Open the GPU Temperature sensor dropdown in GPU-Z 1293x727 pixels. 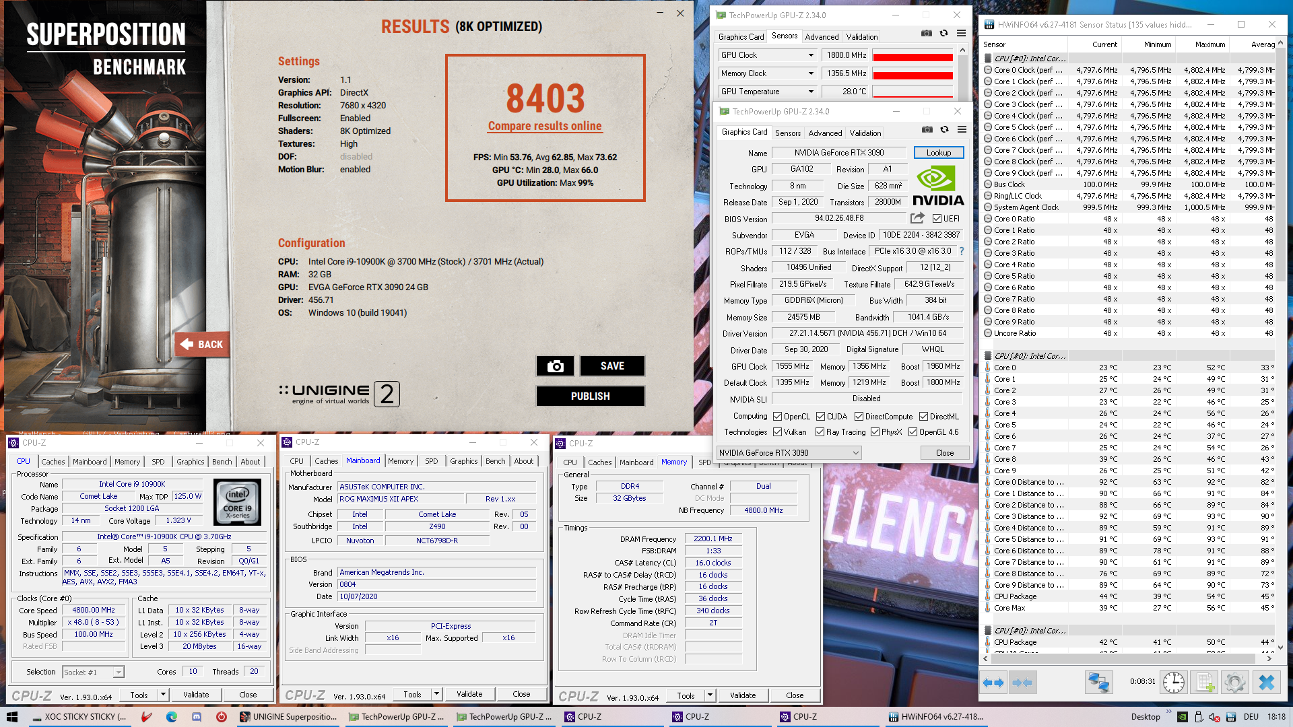pyautogui.click(x=811, y=92)
